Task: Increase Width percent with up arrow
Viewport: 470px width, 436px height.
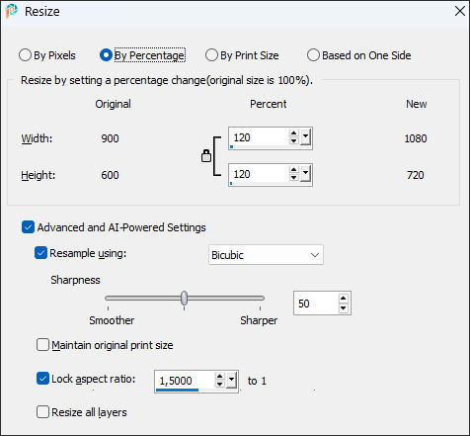Action: tap(293, 133)
